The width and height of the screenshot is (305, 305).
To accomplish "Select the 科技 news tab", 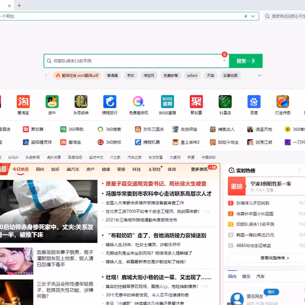I will click(x=137, y=169).
